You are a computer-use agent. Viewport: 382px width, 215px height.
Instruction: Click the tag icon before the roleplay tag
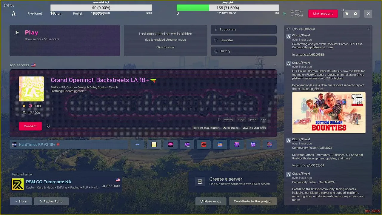coord(219,119)
